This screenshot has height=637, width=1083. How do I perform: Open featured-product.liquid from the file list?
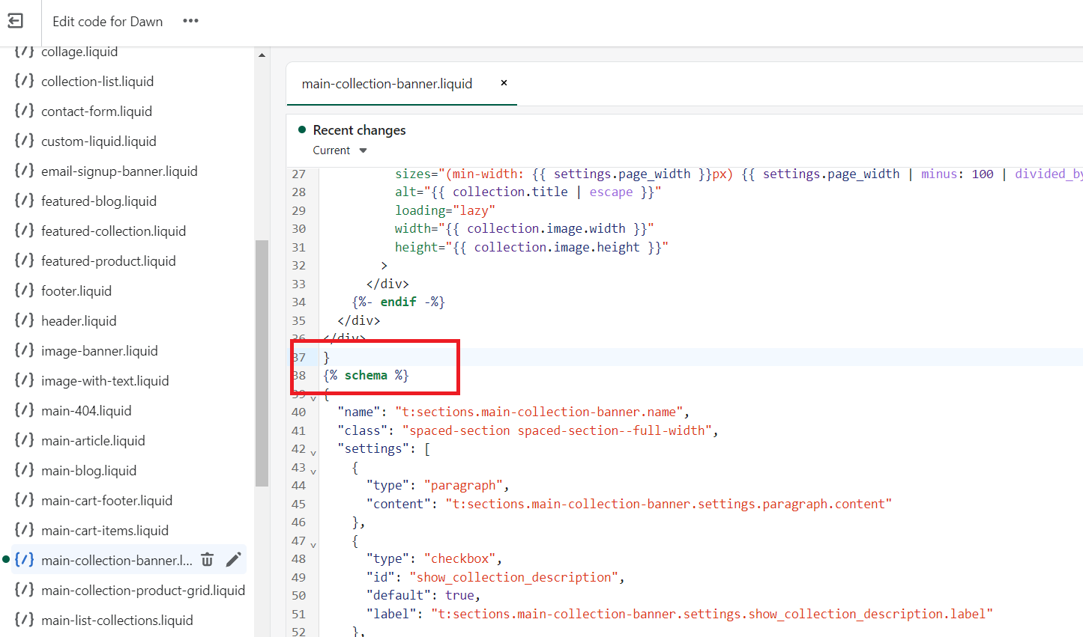[109, 261]
